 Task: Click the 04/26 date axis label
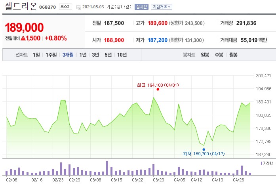point(238,180)
